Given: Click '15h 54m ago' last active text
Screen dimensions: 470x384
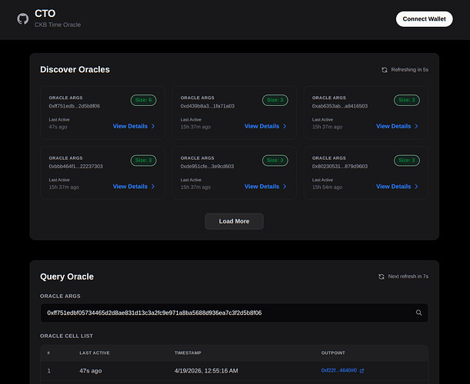Looking at the screenshot, I should click(x=327, y=187).
